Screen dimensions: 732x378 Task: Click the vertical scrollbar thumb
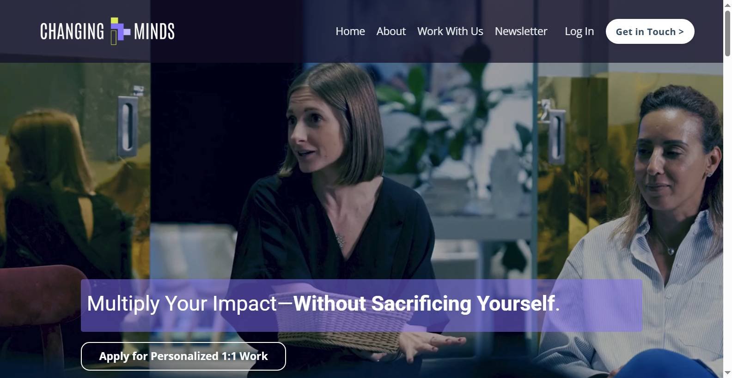[x=727, y=33]
